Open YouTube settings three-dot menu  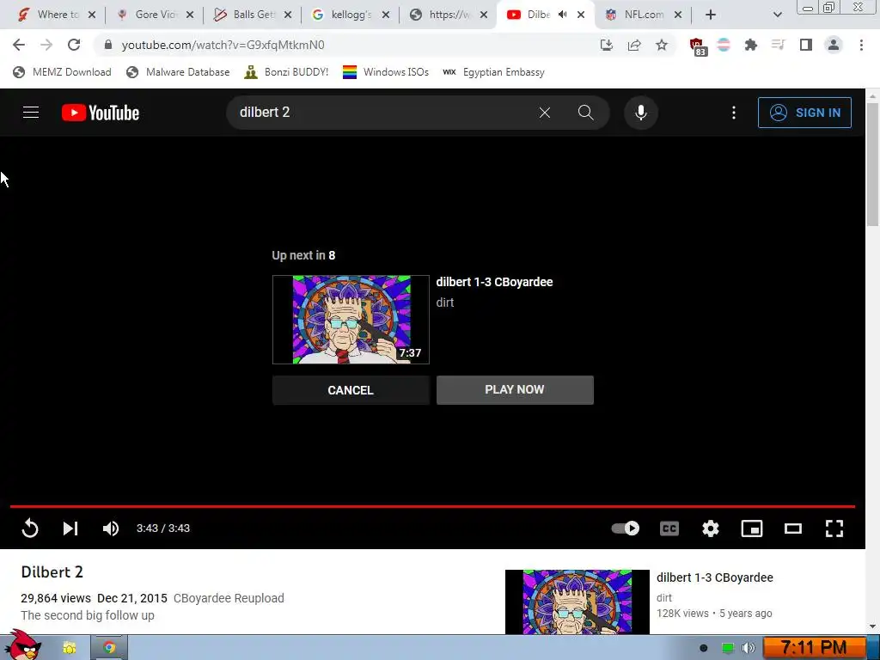click(x=734, y=113)
